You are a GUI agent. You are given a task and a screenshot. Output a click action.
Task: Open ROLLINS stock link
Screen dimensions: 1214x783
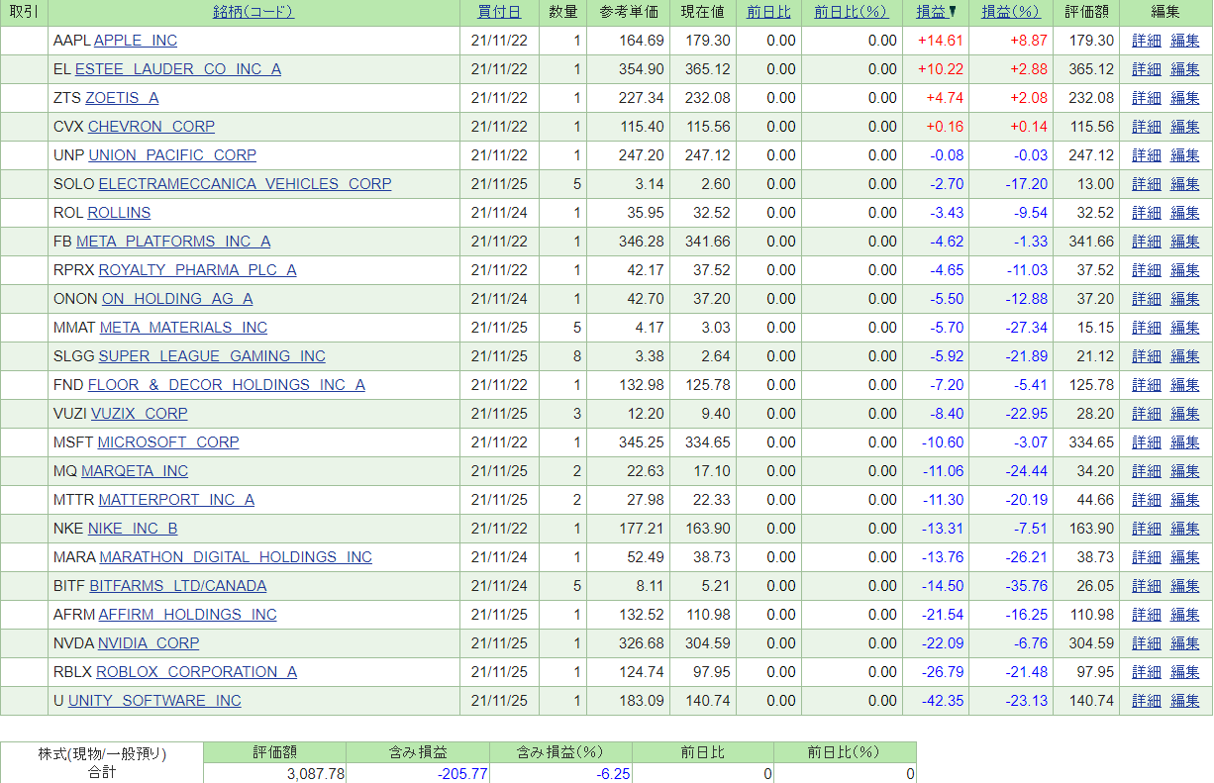tap(119, 213)
